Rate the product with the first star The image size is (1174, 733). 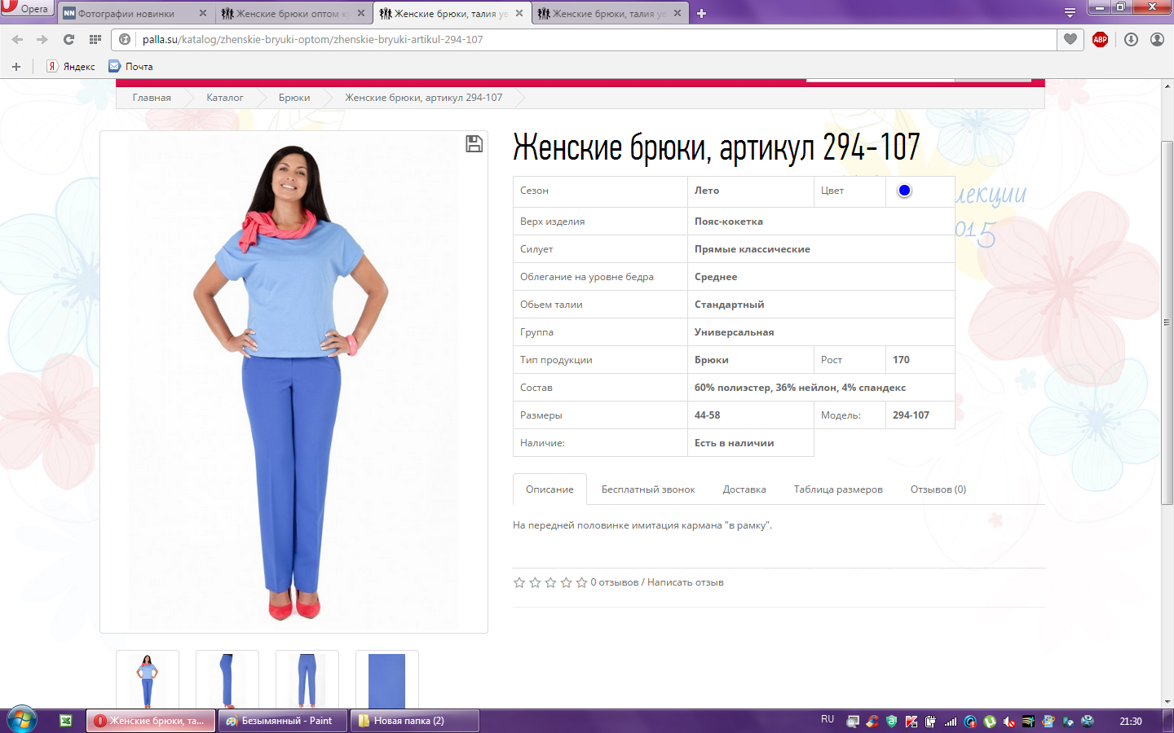pos(519,582)
